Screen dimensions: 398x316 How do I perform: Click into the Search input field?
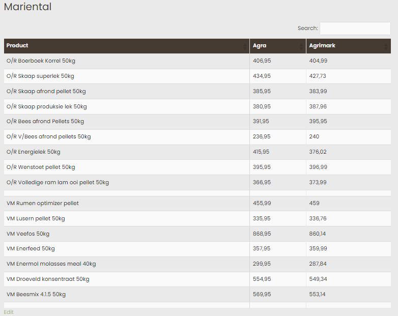coord(355,28)
